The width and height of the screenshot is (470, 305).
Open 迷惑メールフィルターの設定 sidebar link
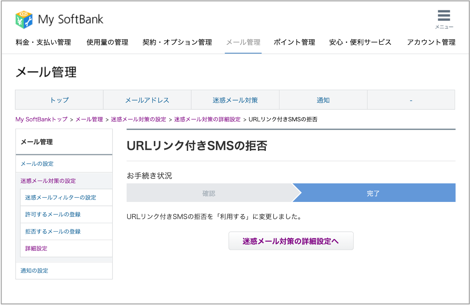pyautogui.click(x=66, y=198)
